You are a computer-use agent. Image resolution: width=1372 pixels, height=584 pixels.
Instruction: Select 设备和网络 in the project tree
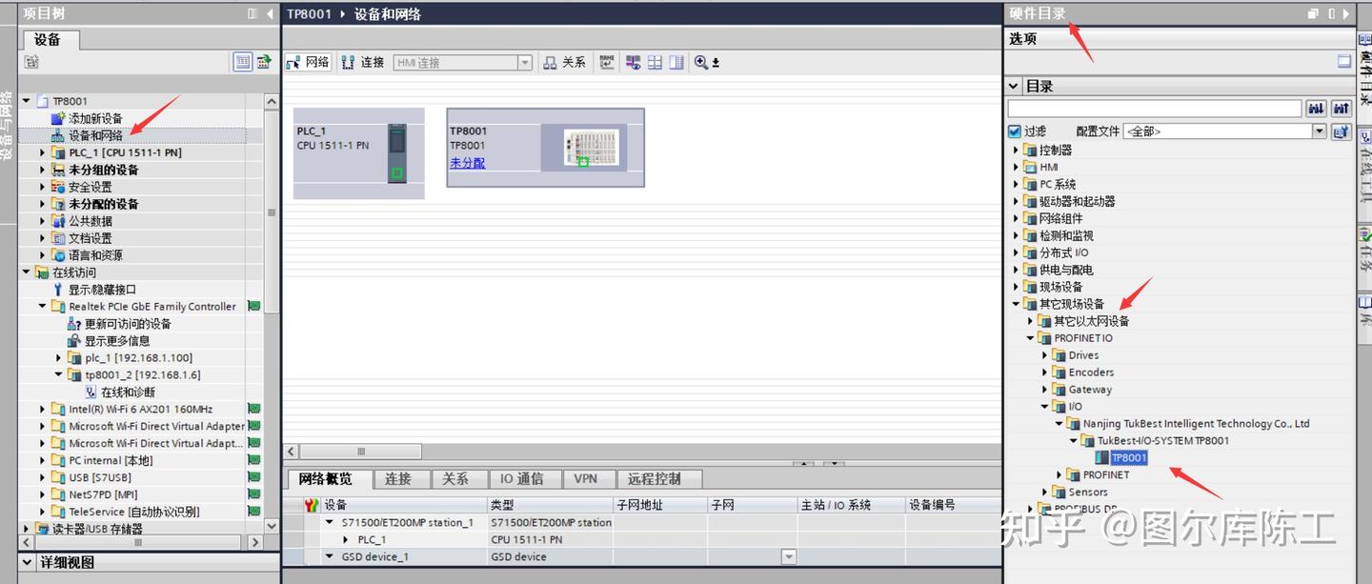95,135
